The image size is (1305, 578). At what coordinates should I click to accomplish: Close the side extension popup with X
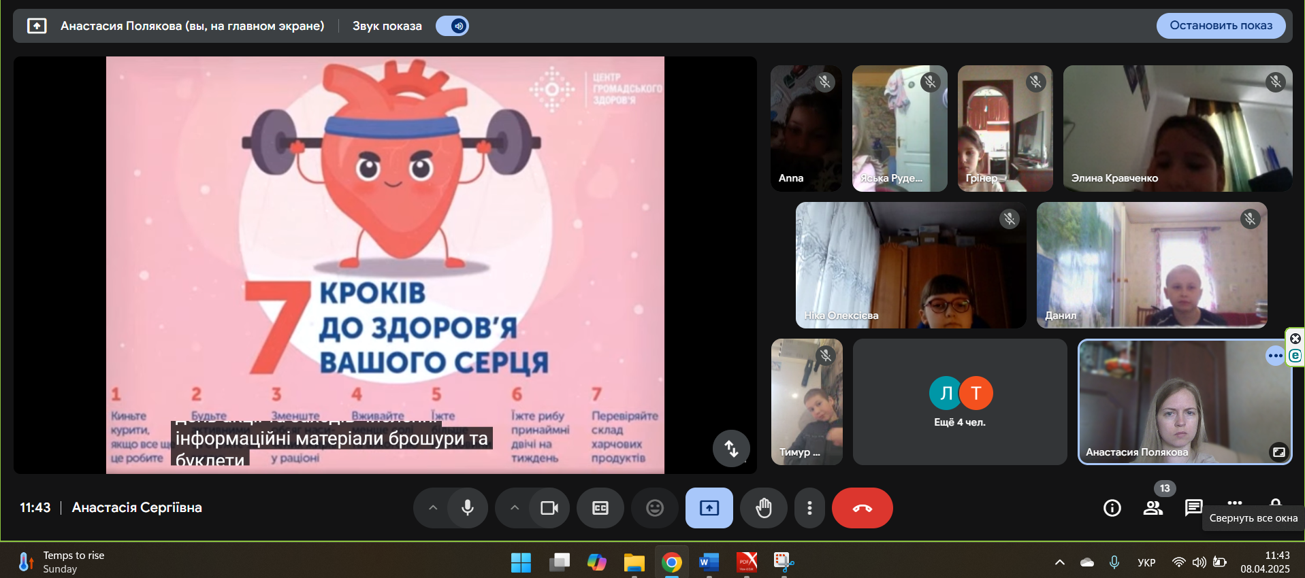[1295, 339]
